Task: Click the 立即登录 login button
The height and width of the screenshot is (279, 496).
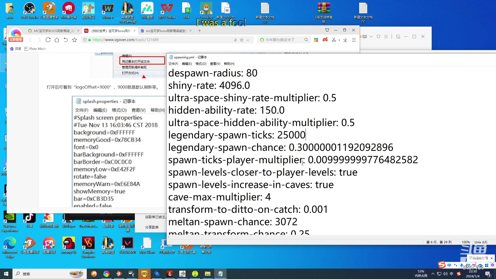Action: point(16,40)
